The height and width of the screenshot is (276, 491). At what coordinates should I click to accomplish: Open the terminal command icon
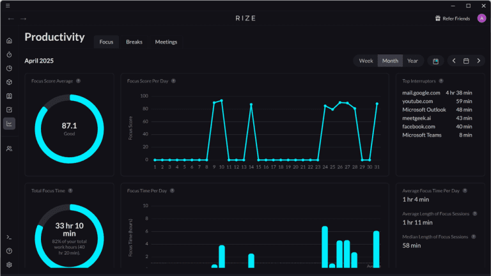pyautogui.click(x=9, y=237)
